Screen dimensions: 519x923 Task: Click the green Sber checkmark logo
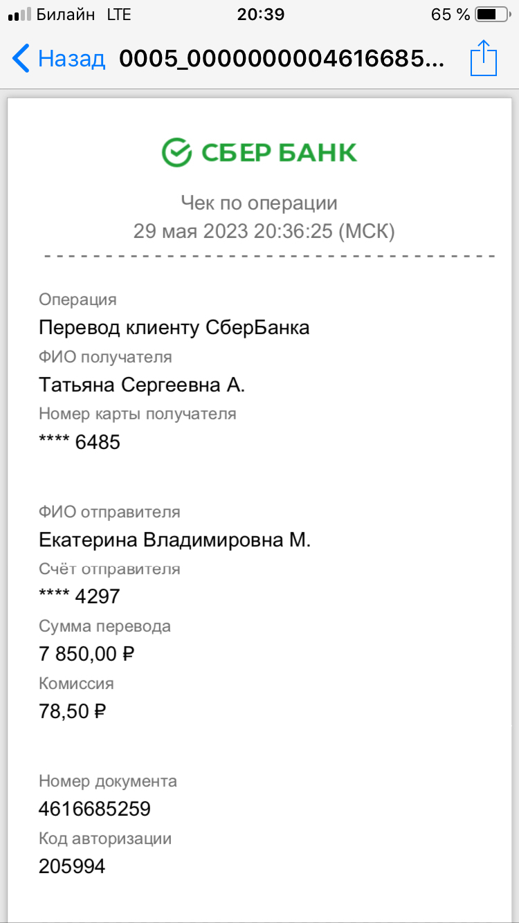[176, 152]
